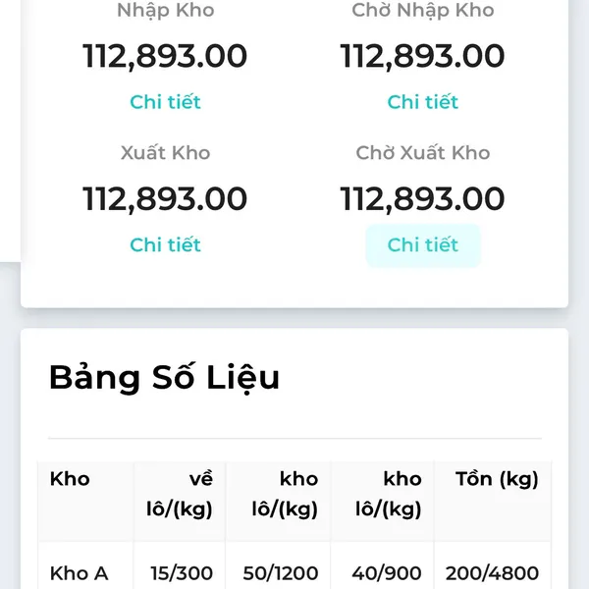Screen dimensions: 589x589
Task: Click the 50/1200 table cell
Action: pyautogui.click(x=281, y=573)
